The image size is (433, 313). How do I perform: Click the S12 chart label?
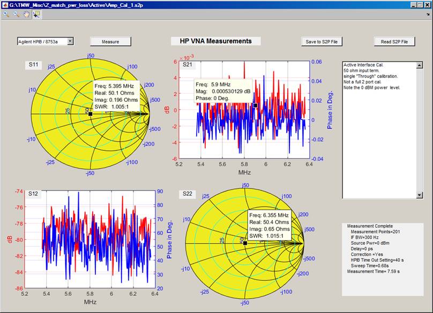pyautogui.click(x=33, y=194)
